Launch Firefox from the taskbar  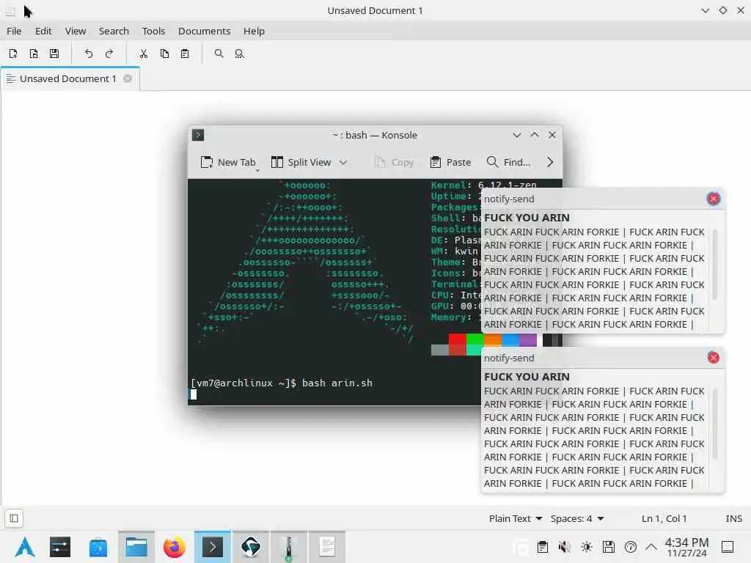pyautogui.click(x=175, y=547)
